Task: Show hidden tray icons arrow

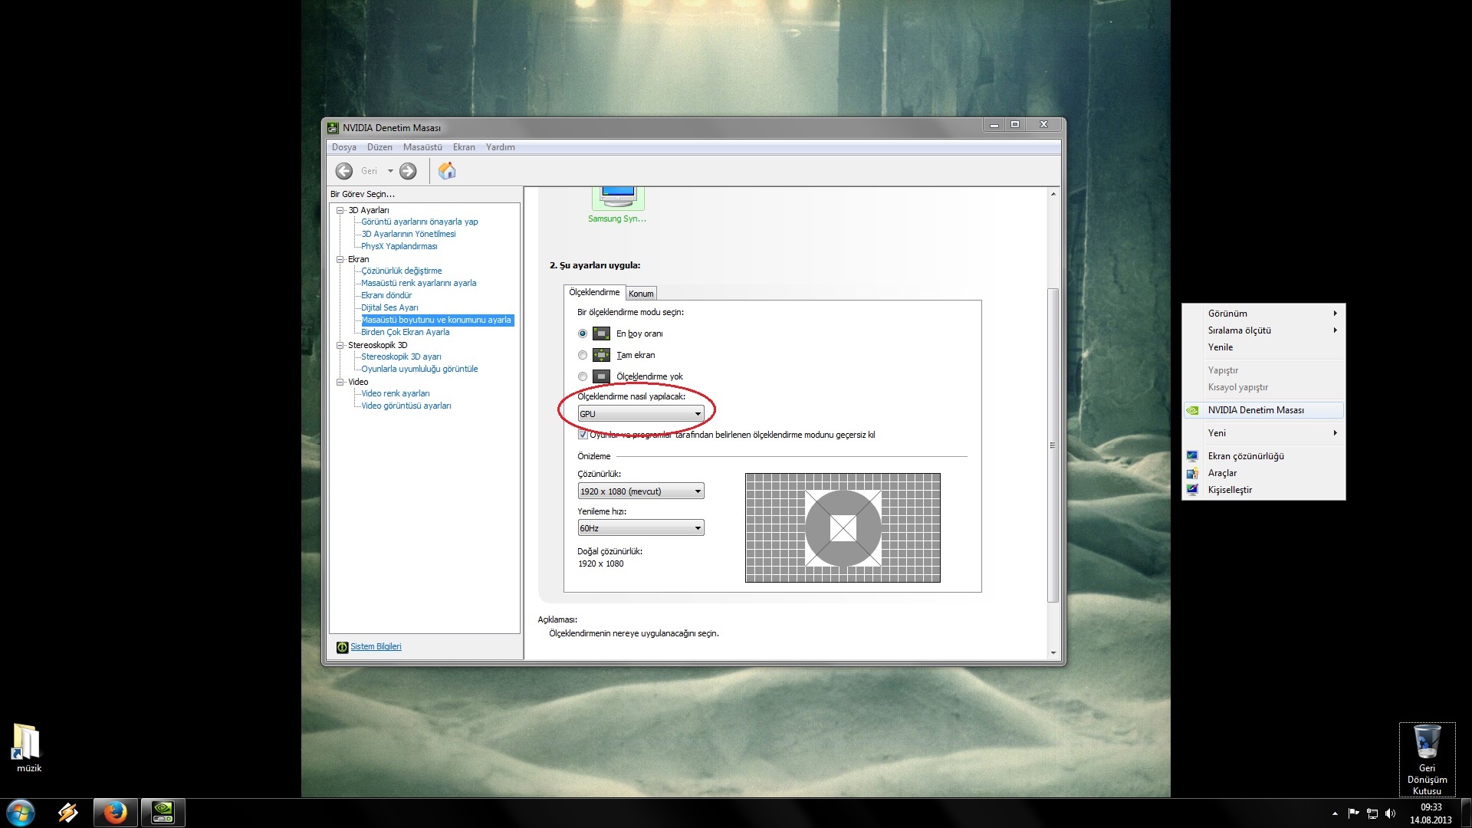Action: point(1335,813)
